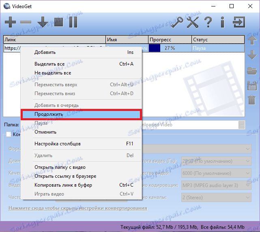Click the plus icon to add a video
This screenshot has width=260, height=232.
[x=10, y=22]
